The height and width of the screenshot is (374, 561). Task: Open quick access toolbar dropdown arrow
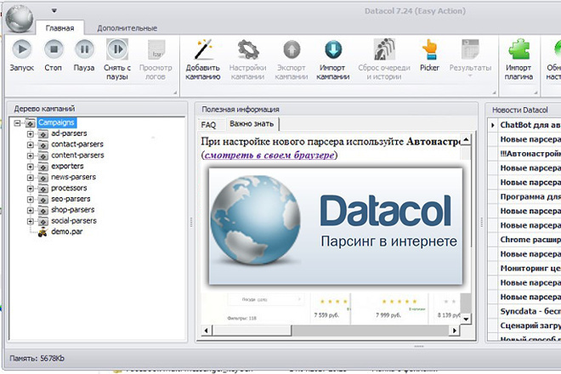pyautogui.click(x=54, y=11)
